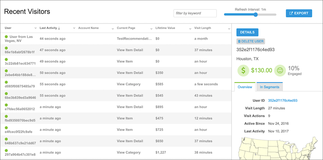Click the 'a few seconds' visit length cell
Image resolution: width=323 pixels, height=160 pixels.
coord(206,84)
